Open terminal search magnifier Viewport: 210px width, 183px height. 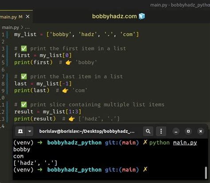click(148, 131)
